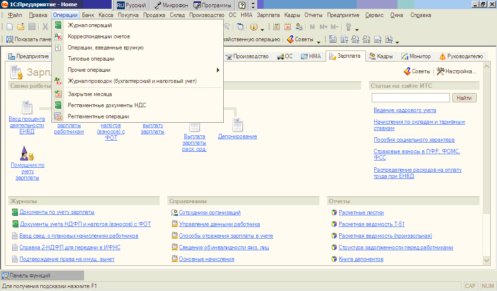Choose Типовые операции menu entry
The height and width of the screenshot is (291, 497).
137,59
